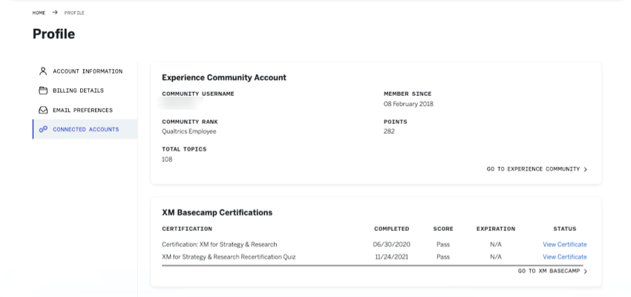Click the completed date 06/30/2020

391,244
